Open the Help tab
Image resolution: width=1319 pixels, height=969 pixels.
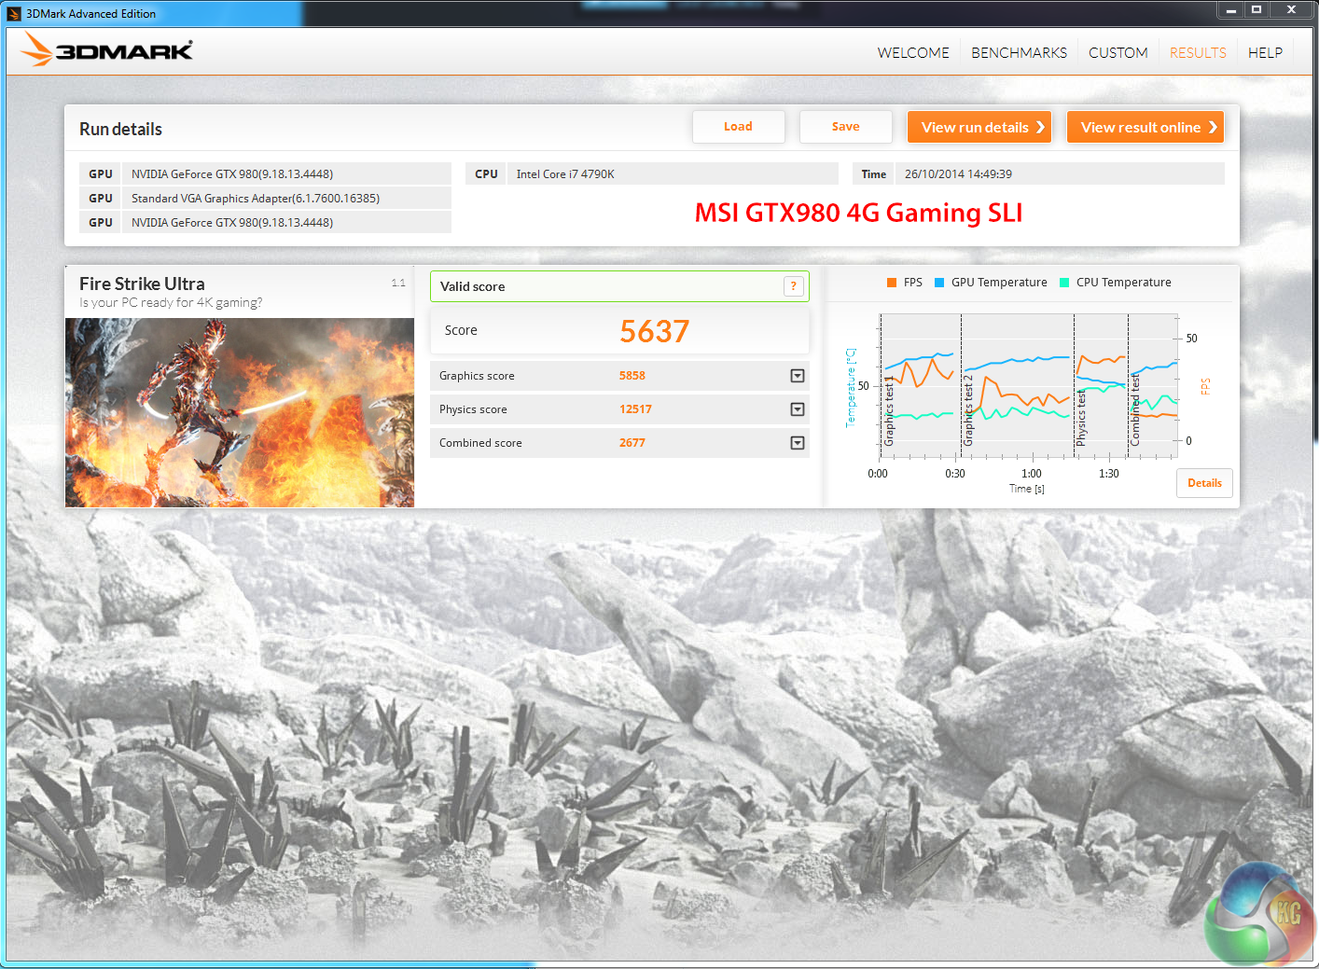click(x=1265, y=53)
